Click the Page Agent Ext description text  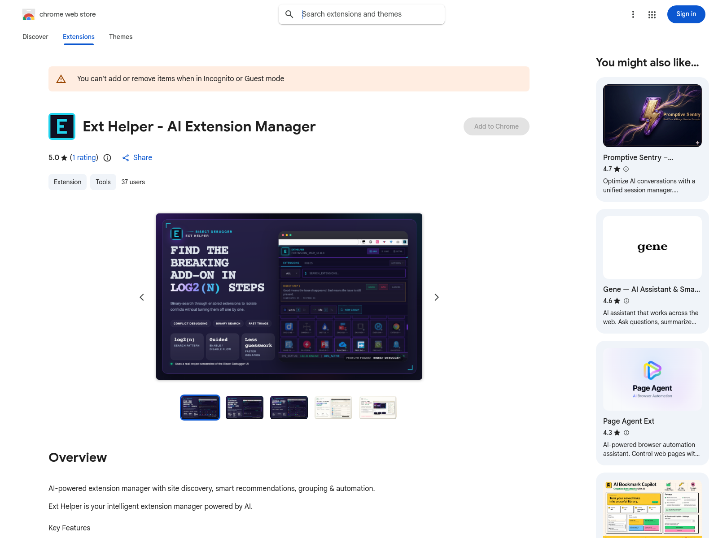(x=651, y=449)
